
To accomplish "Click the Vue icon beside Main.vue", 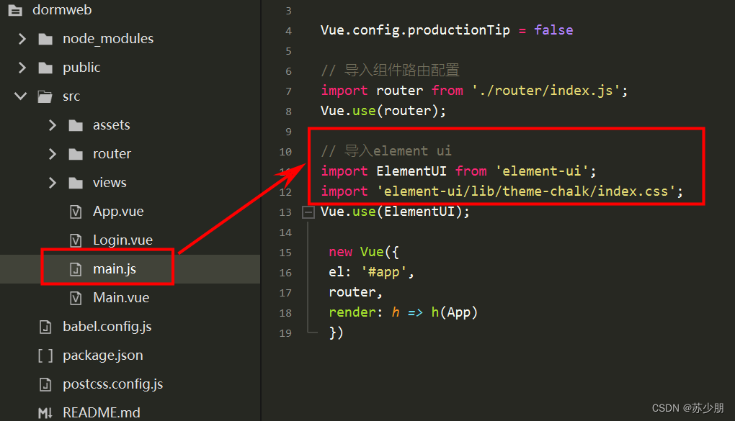I will pyautogui.click(x=75, y=297).
